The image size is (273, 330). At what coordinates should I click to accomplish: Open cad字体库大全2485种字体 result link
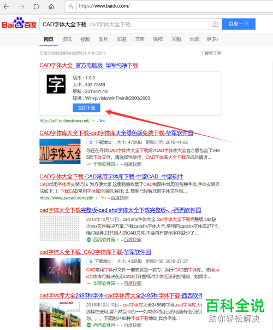[121, 296]
